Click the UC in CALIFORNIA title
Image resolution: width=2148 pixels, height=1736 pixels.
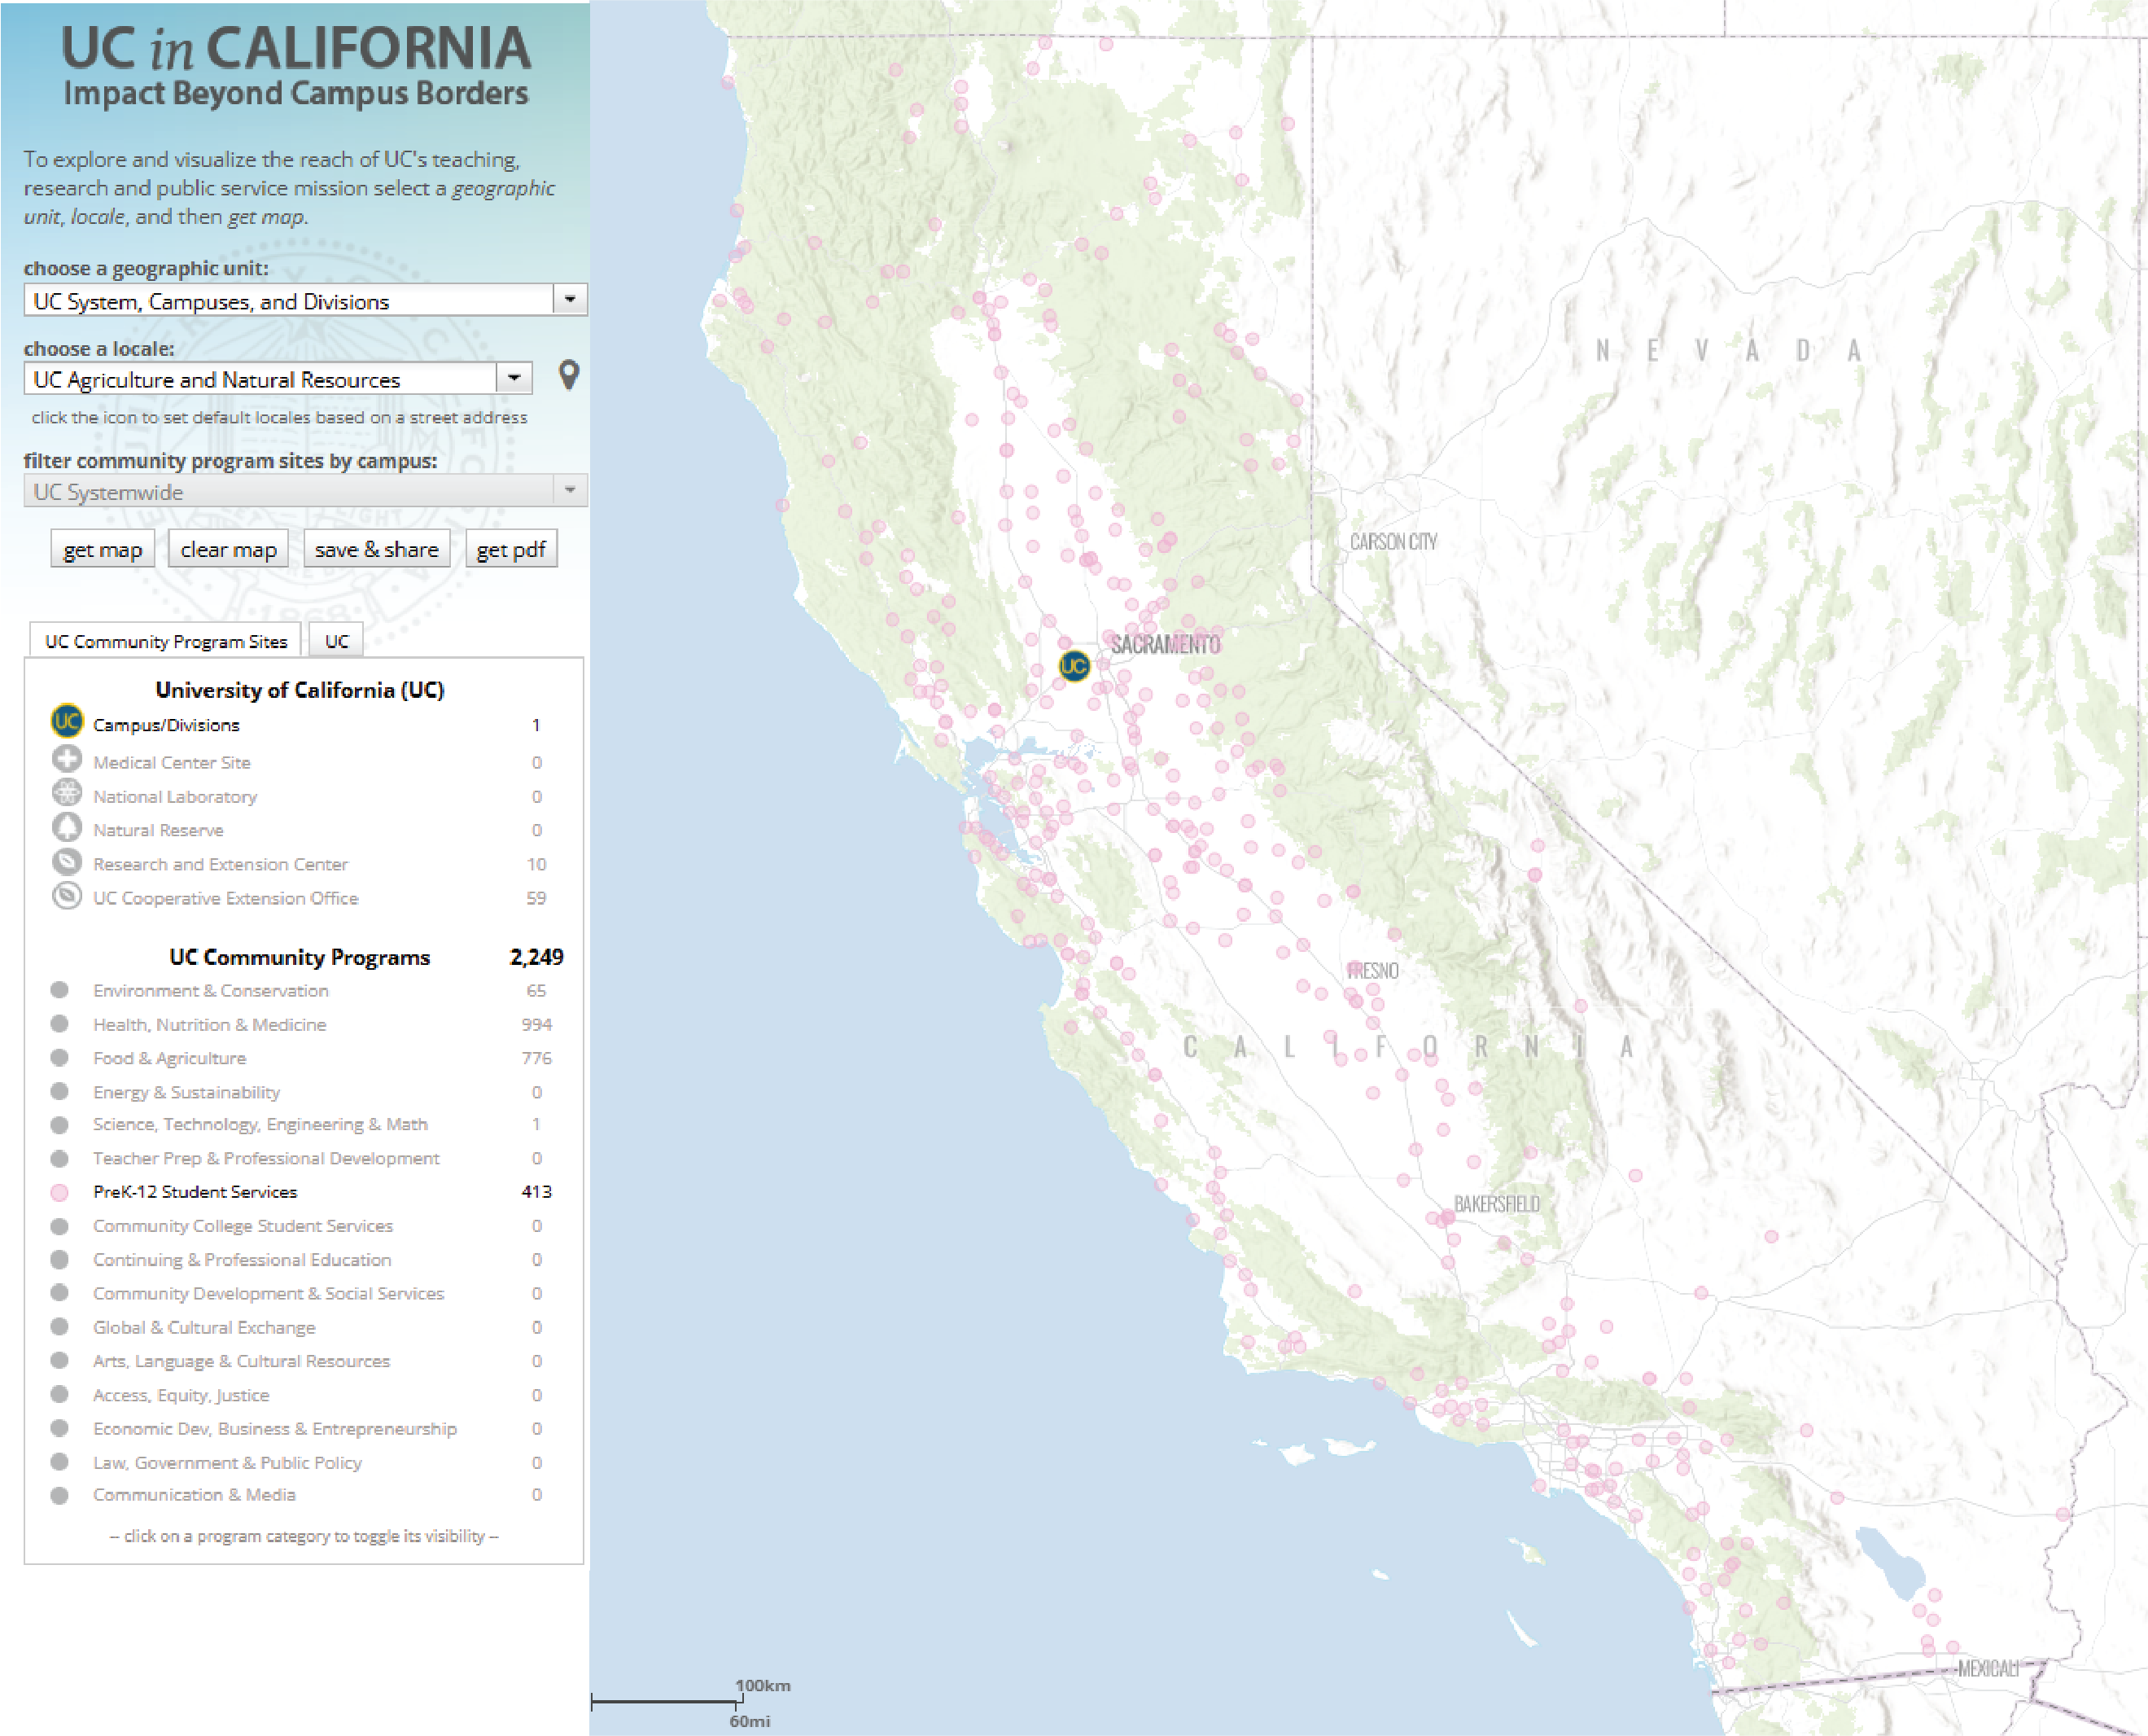click(295, 48)
